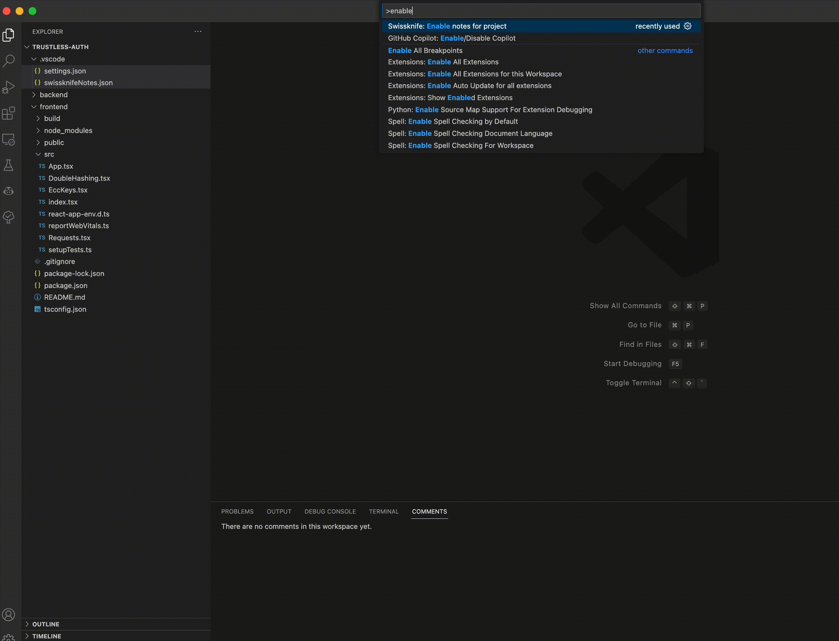Select GitHub Copilot Enable/Disable Copilot

[x=451, y=38]
